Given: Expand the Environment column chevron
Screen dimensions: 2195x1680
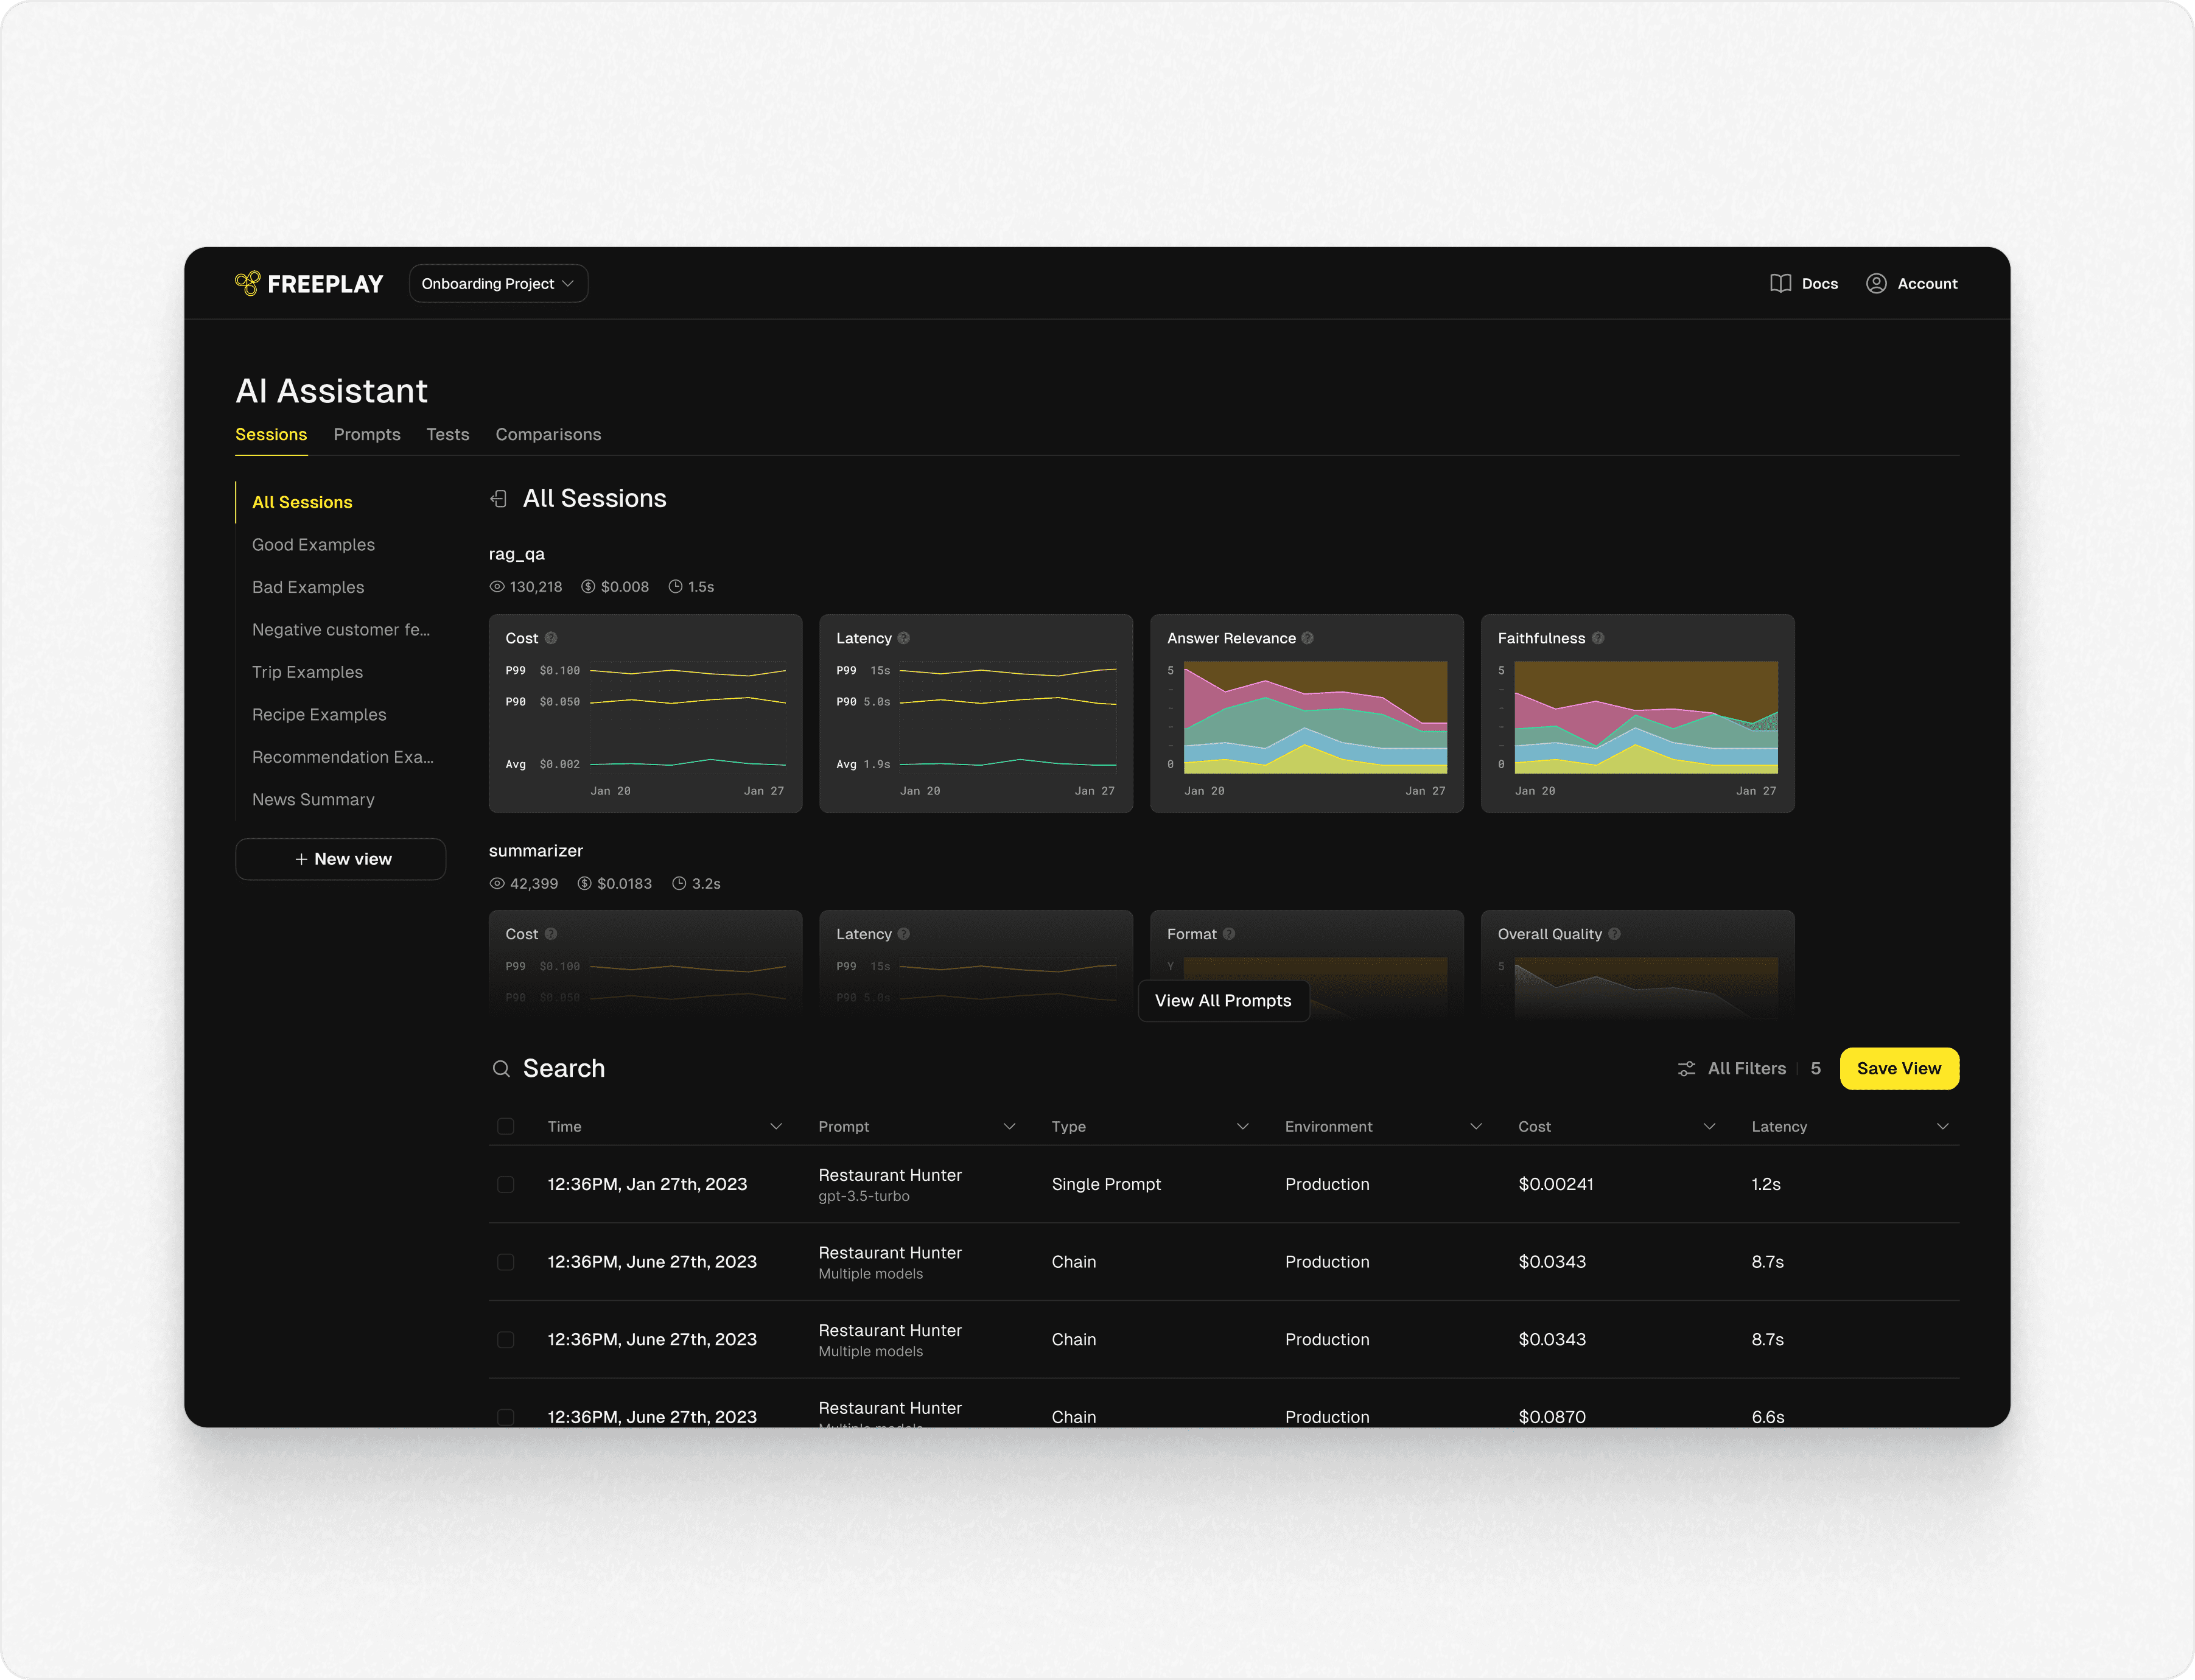Looking at the screenshot, I should point(1476,1127).
